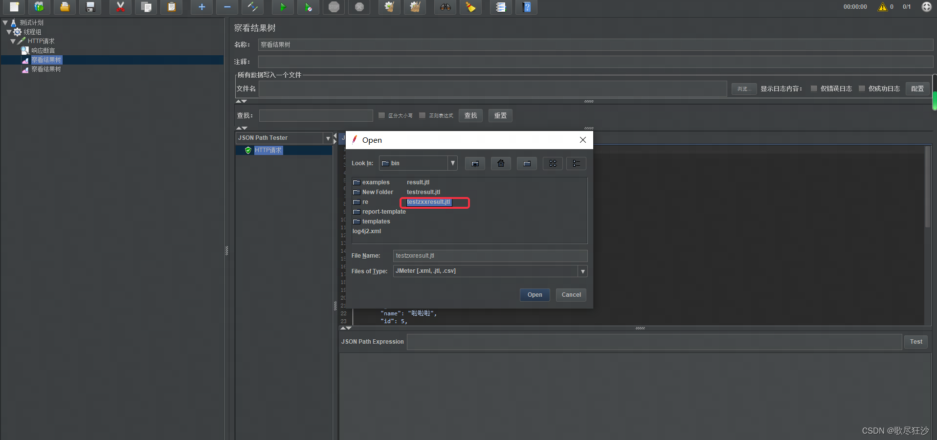Open the Look In folder dropdown

[453, 163]
